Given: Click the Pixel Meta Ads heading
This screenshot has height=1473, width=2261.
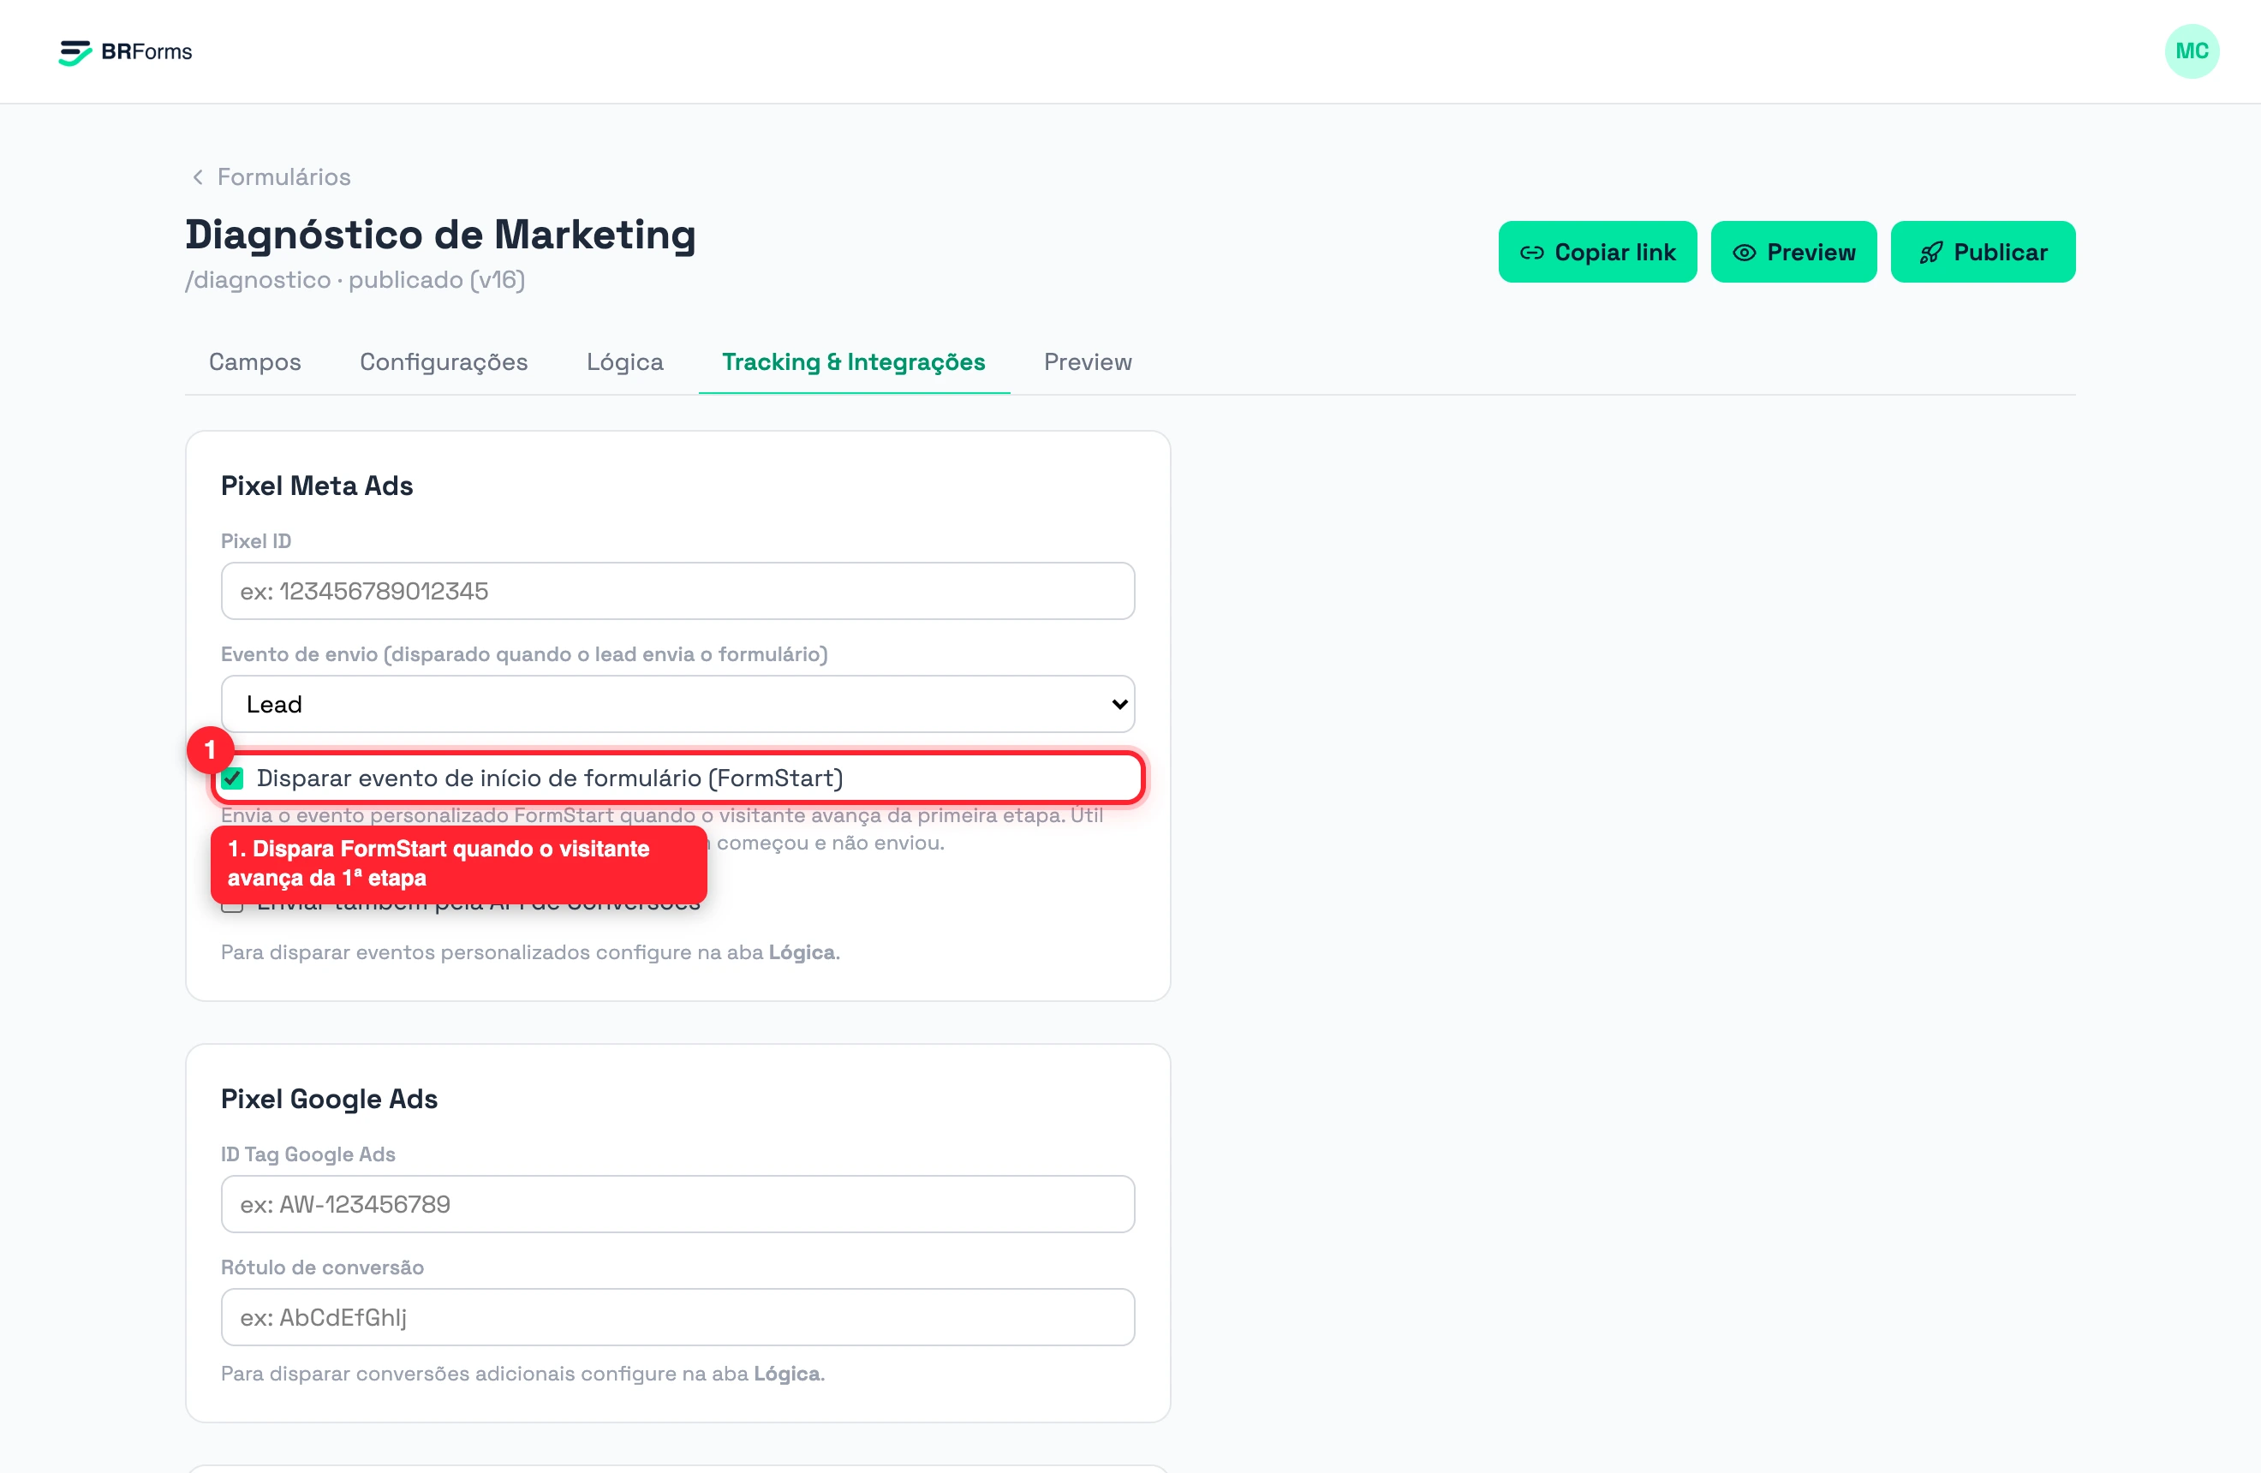Looking at the screenshot, I should pyautogui.click(x=316, y=486).
